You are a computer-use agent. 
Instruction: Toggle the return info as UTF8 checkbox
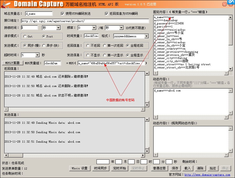[106, 14]
